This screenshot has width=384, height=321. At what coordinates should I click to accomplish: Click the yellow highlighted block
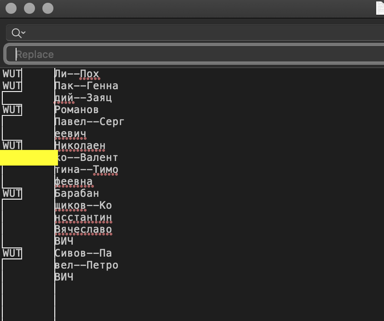(x=29, y=158)
